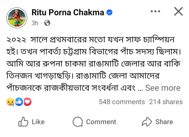Click the speech bubble Comment icon
Viewport: 189px width, 137px height.
[78, 122]
